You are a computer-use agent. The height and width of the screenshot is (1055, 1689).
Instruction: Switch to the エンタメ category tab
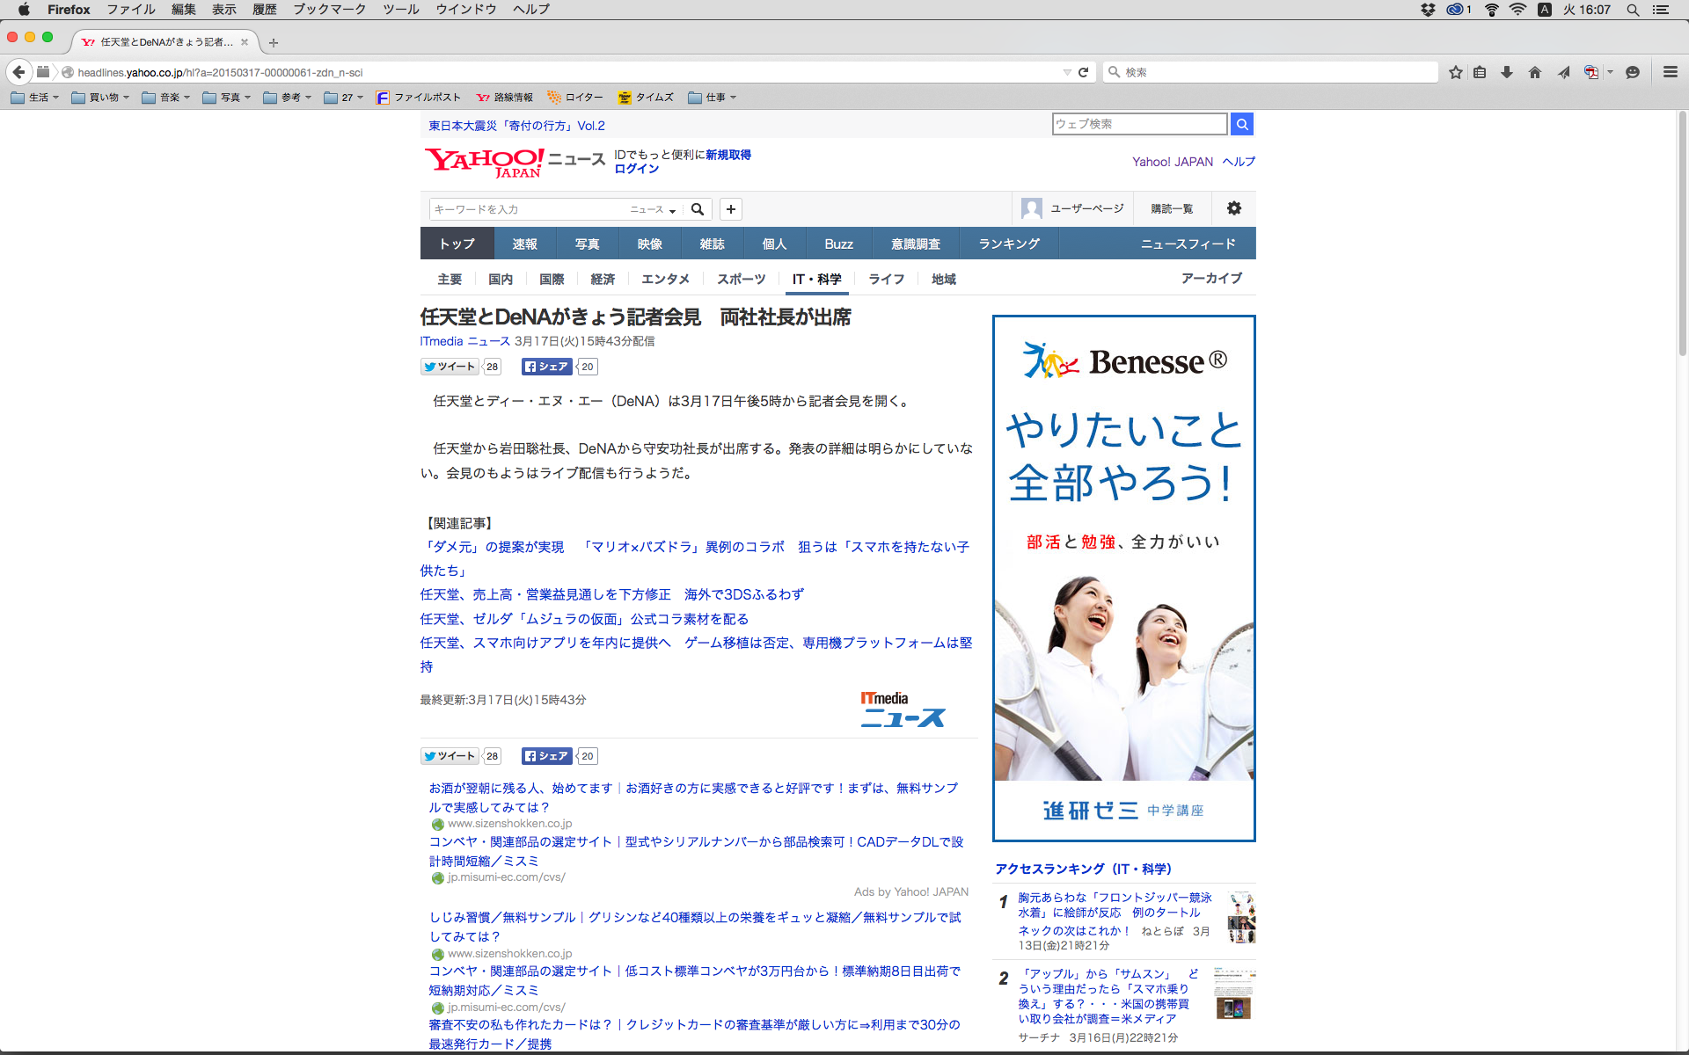click(665, 279)
